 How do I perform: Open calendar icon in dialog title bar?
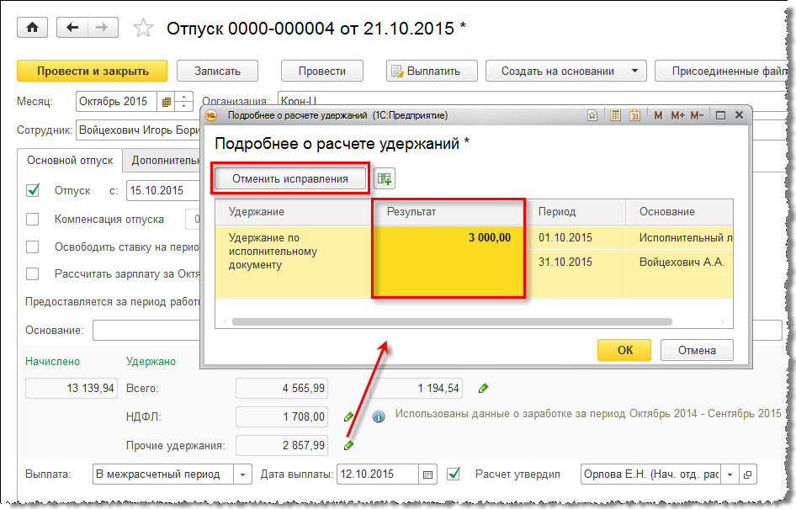[x=635, y=115]
